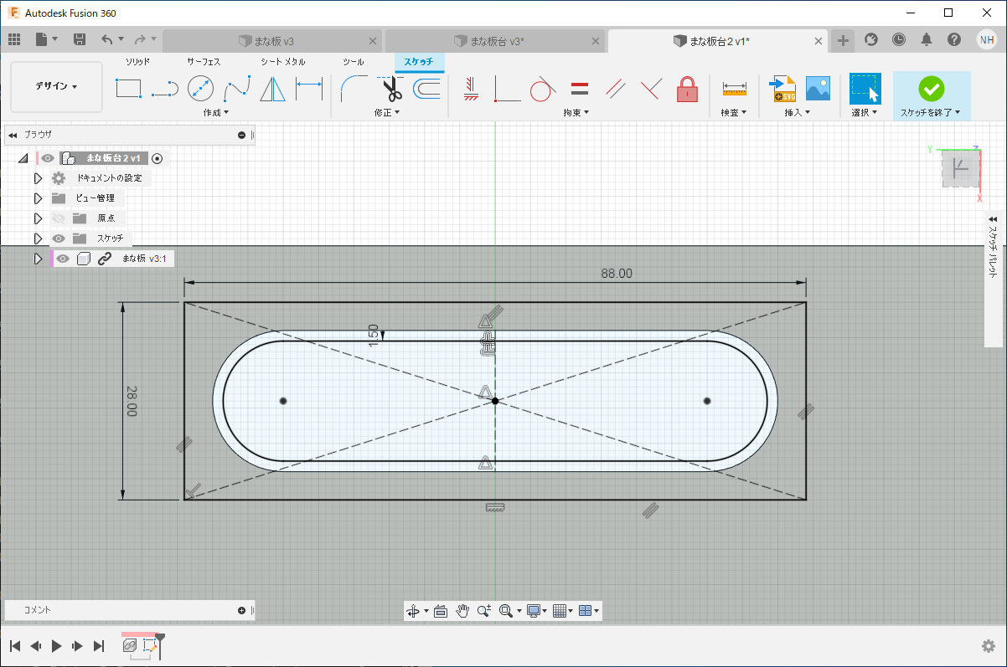The image size is (1007, 667).
Task: Hide the まな板 v3:1 component
Action: (x=63, y=259)
